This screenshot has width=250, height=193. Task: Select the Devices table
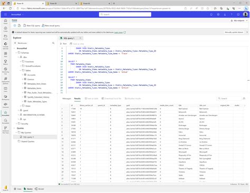31,80
